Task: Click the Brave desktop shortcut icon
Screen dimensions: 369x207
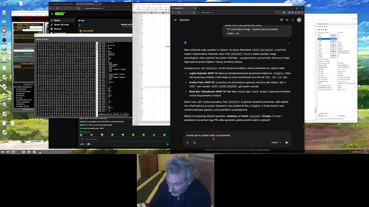Action: pos(4,31)
